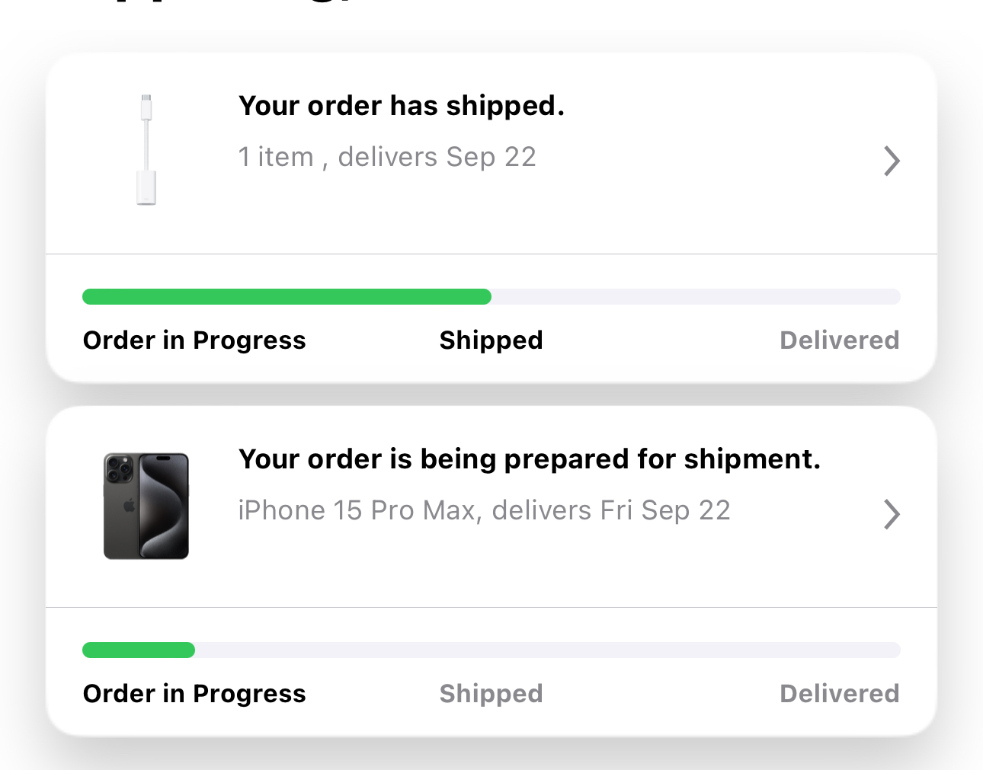Open "Your order is being prepared for shipment."
The image size is (983, 770).
click(530, 459)
